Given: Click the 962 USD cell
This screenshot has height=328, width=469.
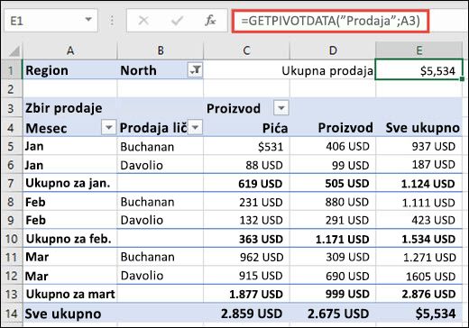Looking at the screenshot, I should coord(246,257).
